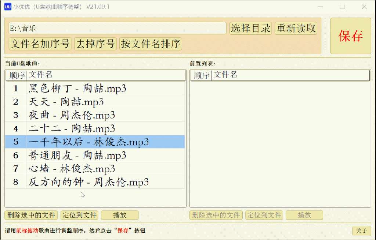
Task: Click right disabled 定位到文件 button
Action: pyautogui.click(x=264, y=215)
